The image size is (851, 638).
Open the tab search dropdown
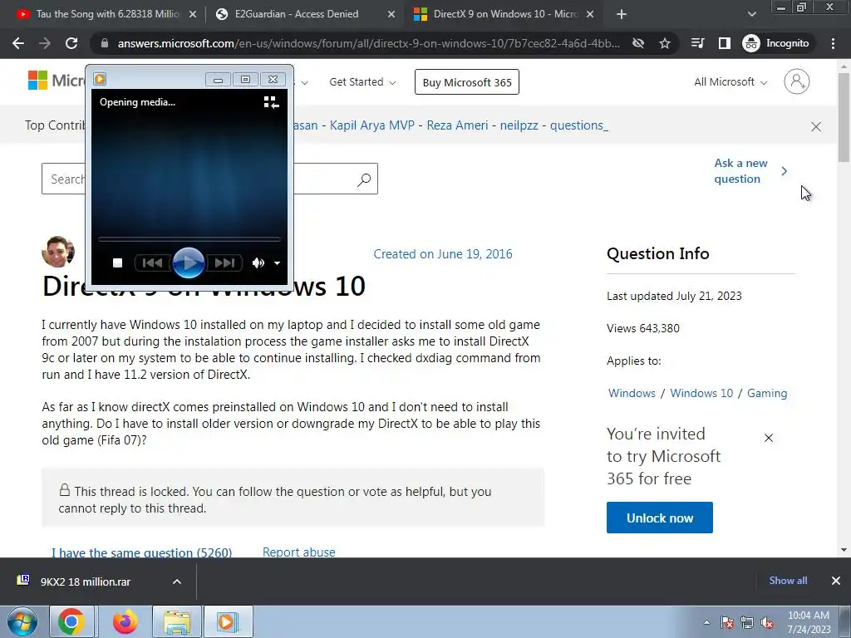point(751,15)
